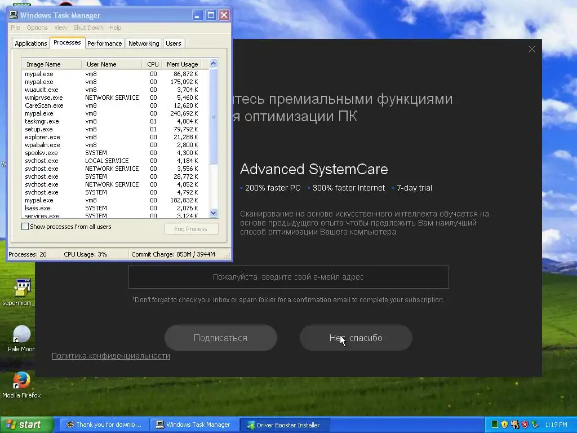Toggle Show processes from all users checkbox
The height and width of the screenshot is (433, 577).
25,227
